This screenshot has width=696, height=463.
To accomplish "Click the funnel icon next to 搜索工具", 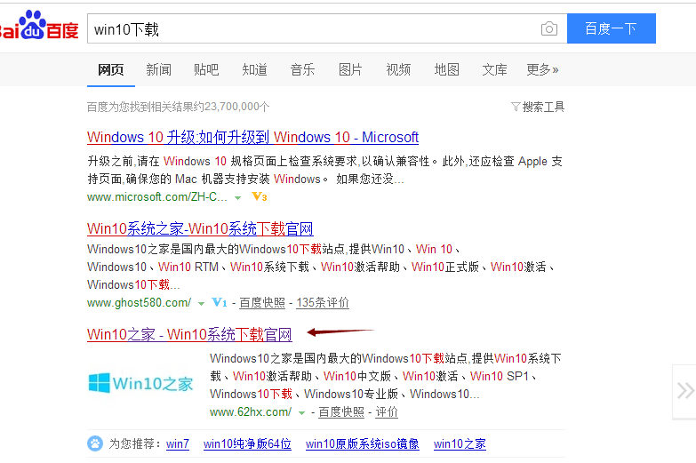I will coord(516,107).
